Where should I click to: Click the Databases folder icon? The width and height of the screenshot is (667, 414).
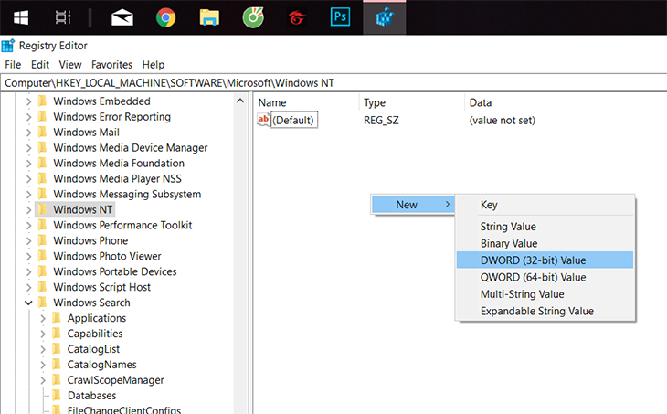[57, 396]
